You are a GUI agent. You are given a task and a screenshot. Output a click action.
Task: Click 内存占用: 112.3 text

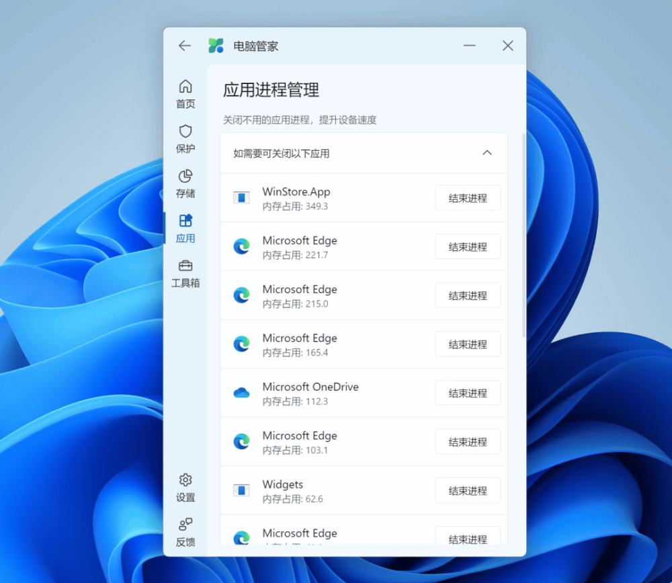point(295,401)
